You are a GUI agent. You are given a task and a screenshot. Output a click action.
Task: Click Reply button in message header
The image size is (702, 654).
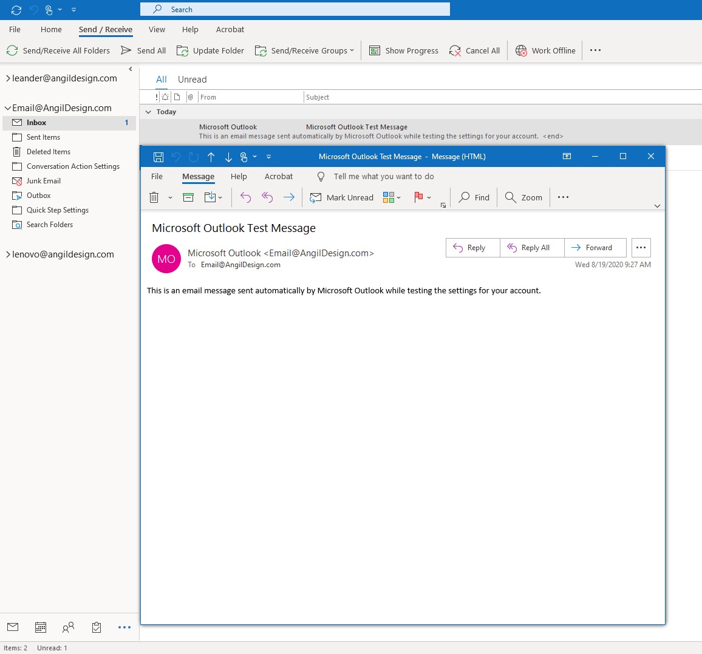473,248
